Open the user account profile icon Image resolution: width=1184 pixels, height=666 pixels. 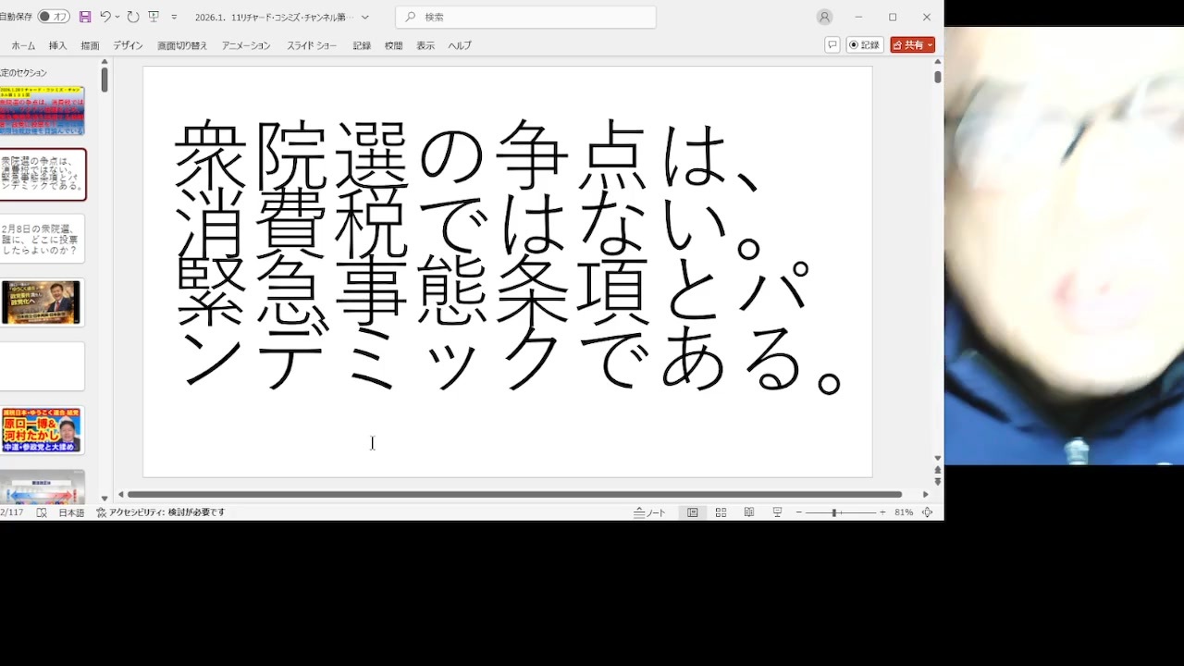click(x=824, y=17)
